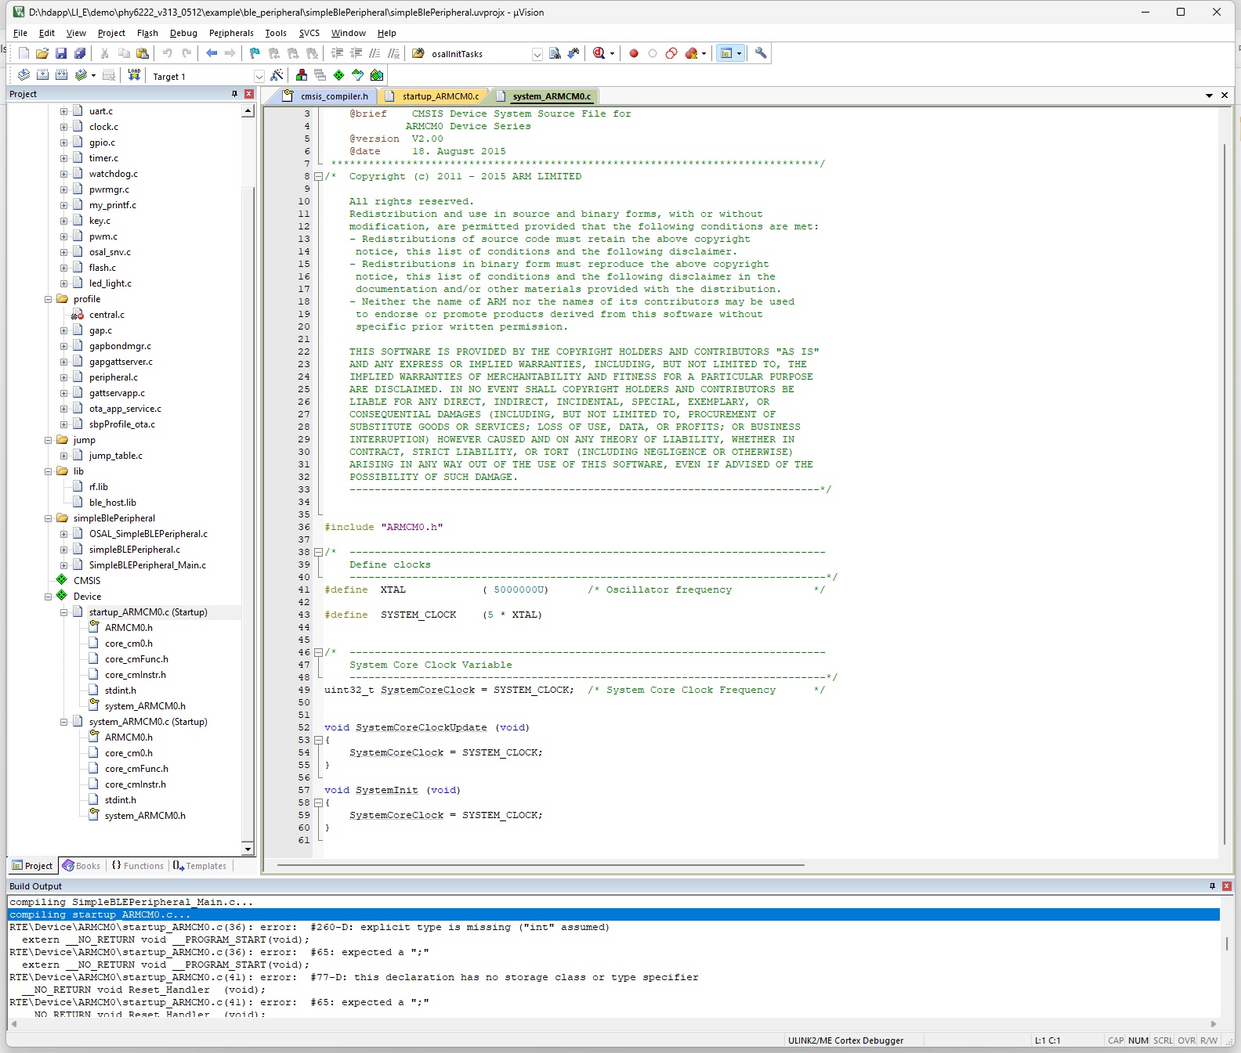Click the Indent selected lines icon

(x=338, y=53)
